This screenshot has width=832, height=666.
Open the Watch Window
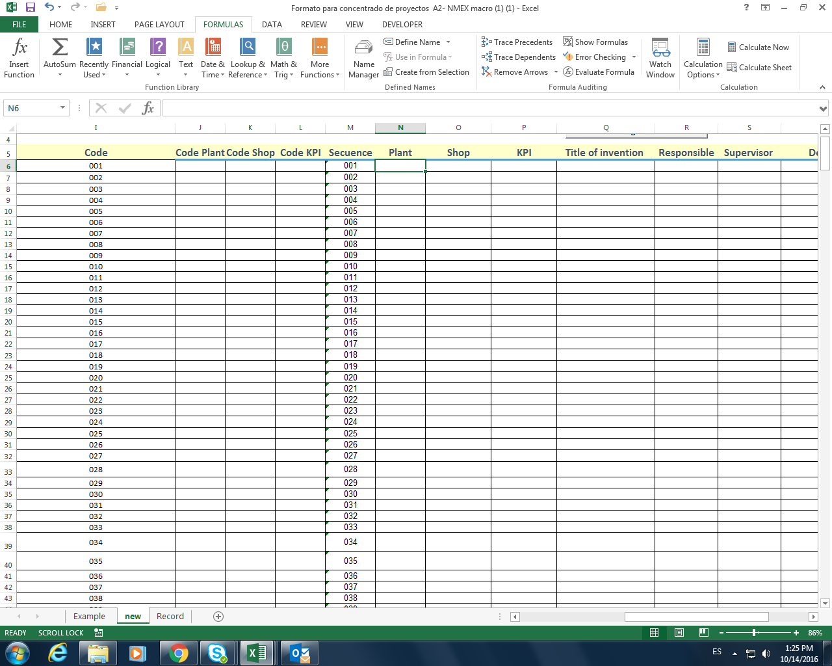(660, 58)
